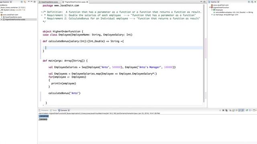Click the package www.JavaChain.com line
The image size is (257, 144).
tap(61, 6)
